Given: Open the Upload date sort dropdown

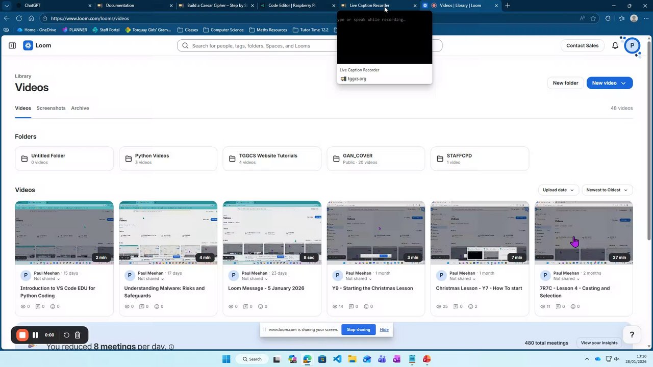Looking at the screenshot, I should click(x=559, y=190).
